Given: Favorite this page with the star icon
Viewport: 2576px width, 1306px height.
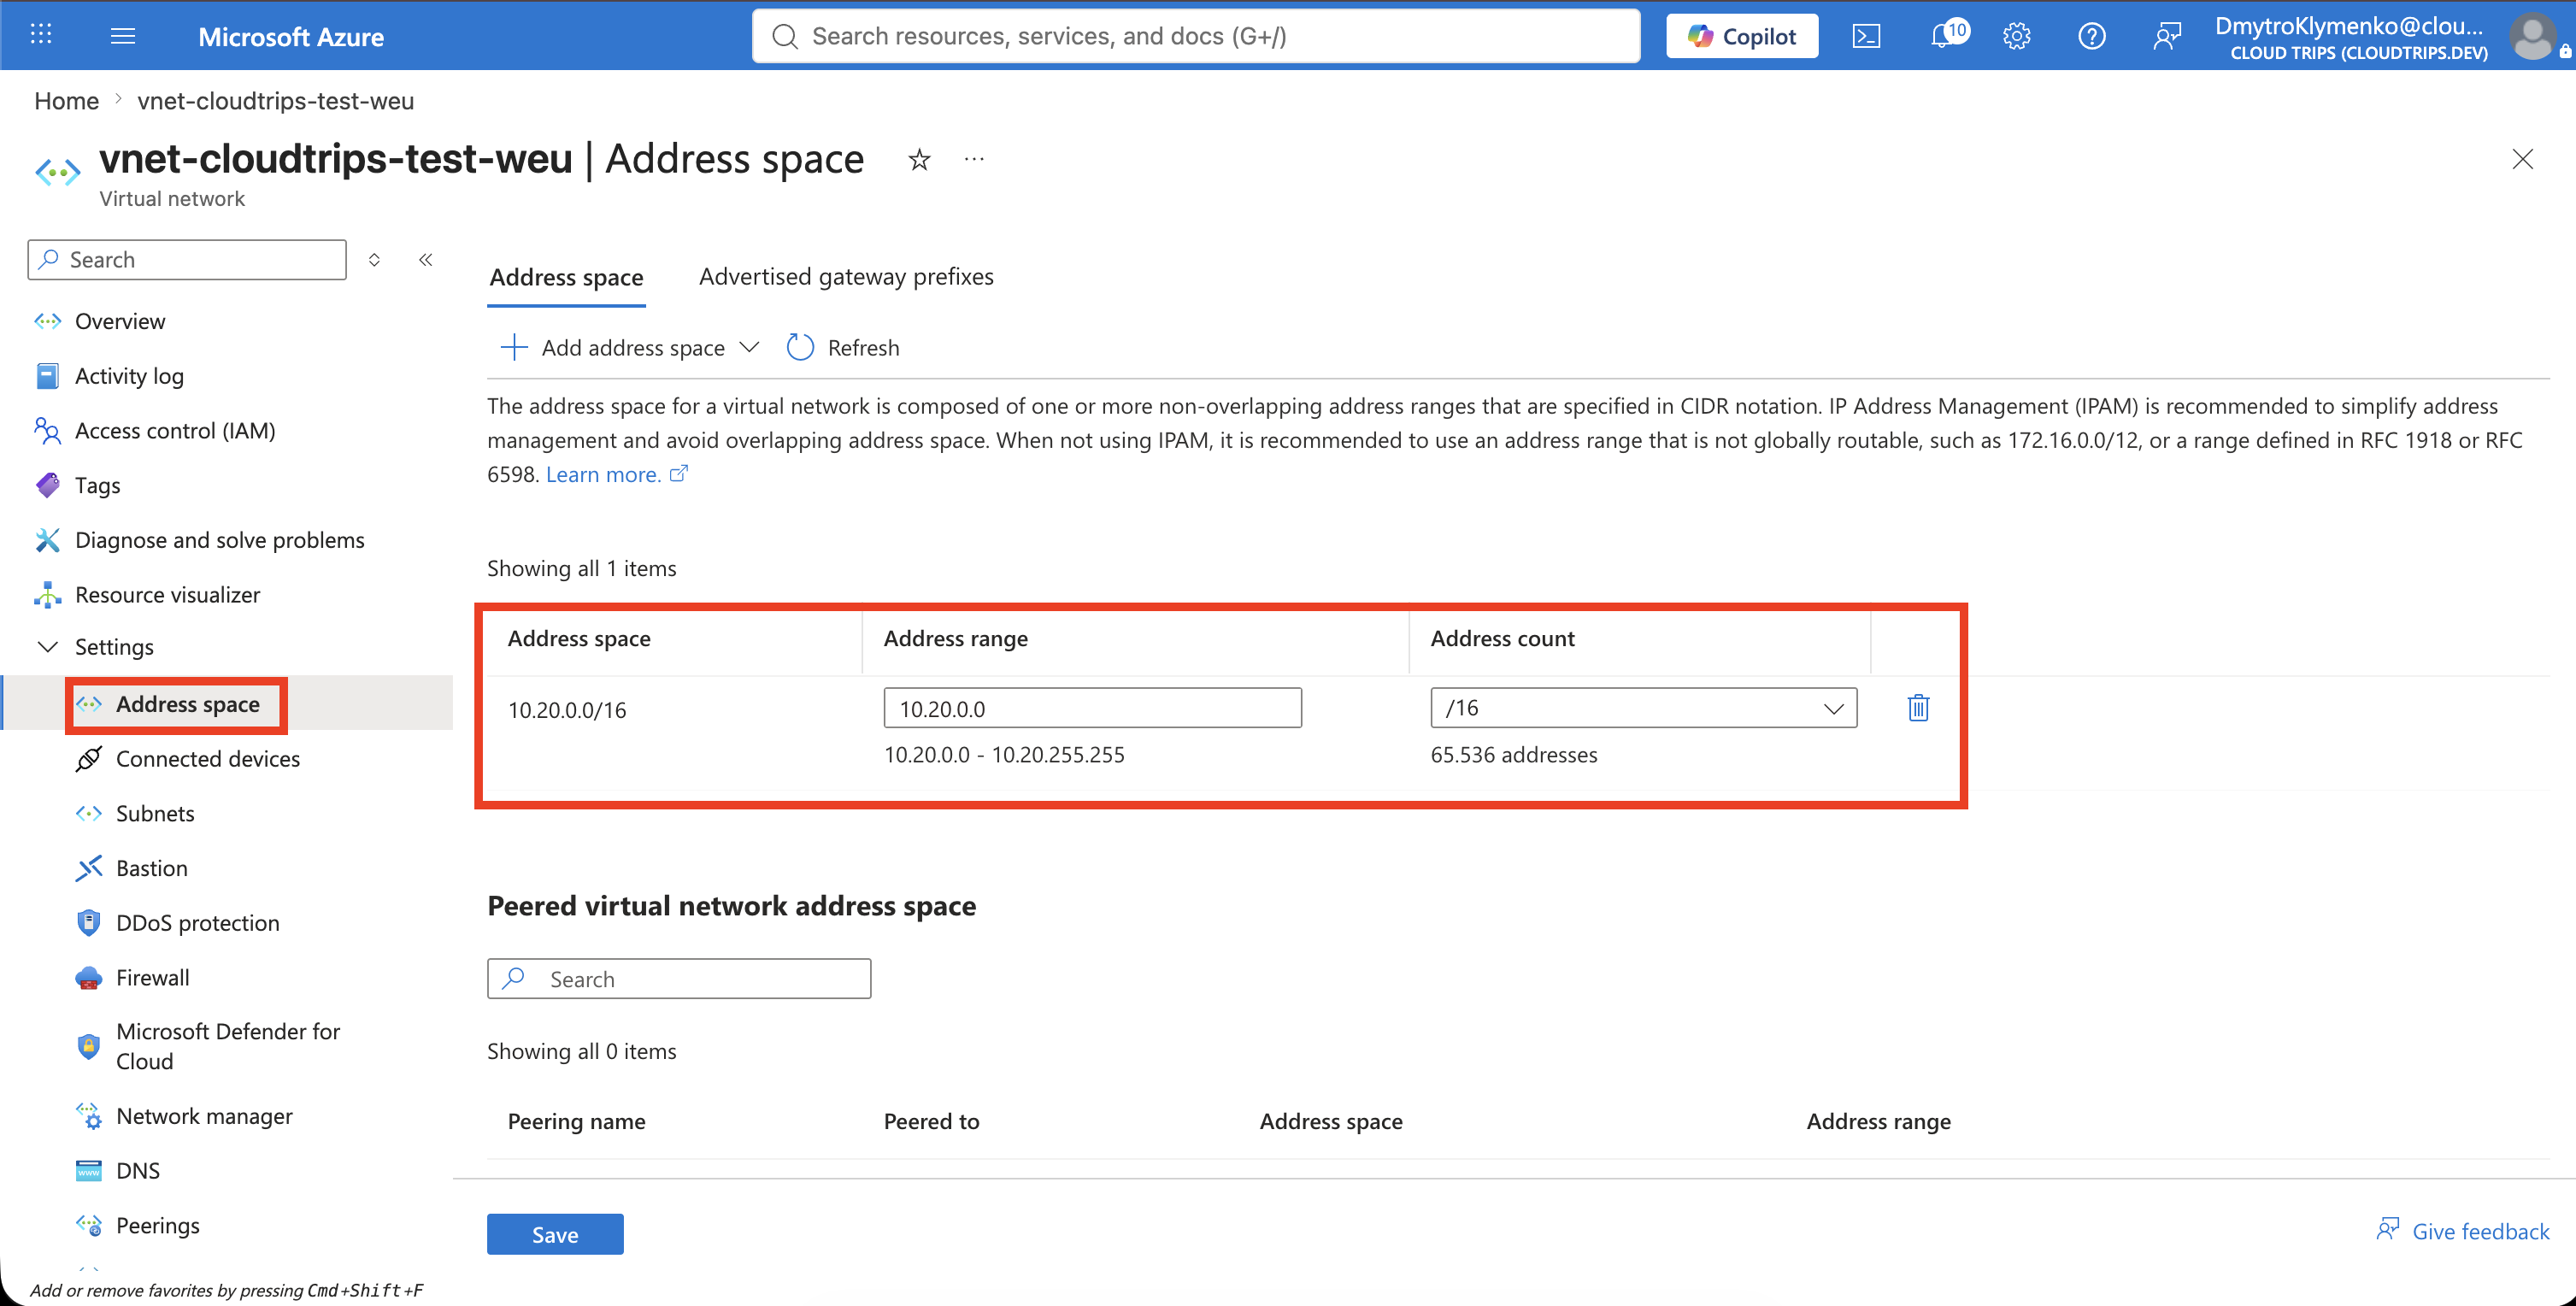Looking at the screenshot, I should (919, 159).
